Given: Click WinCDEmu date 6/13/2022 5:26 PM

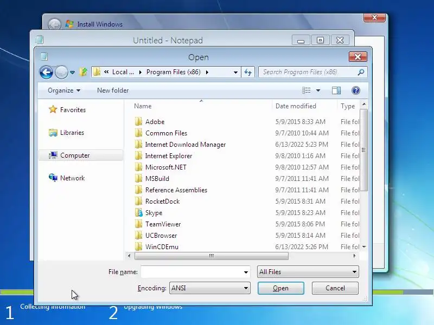Looking at the screenshot, I should 302,247.
